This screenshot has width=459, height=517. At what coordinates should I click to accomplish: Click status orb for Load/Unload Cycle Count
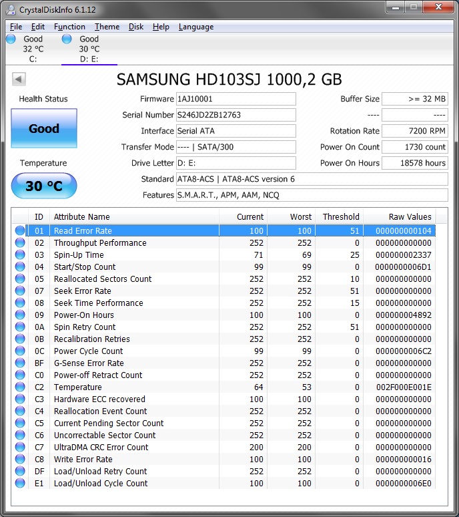(x=20, y=483)
